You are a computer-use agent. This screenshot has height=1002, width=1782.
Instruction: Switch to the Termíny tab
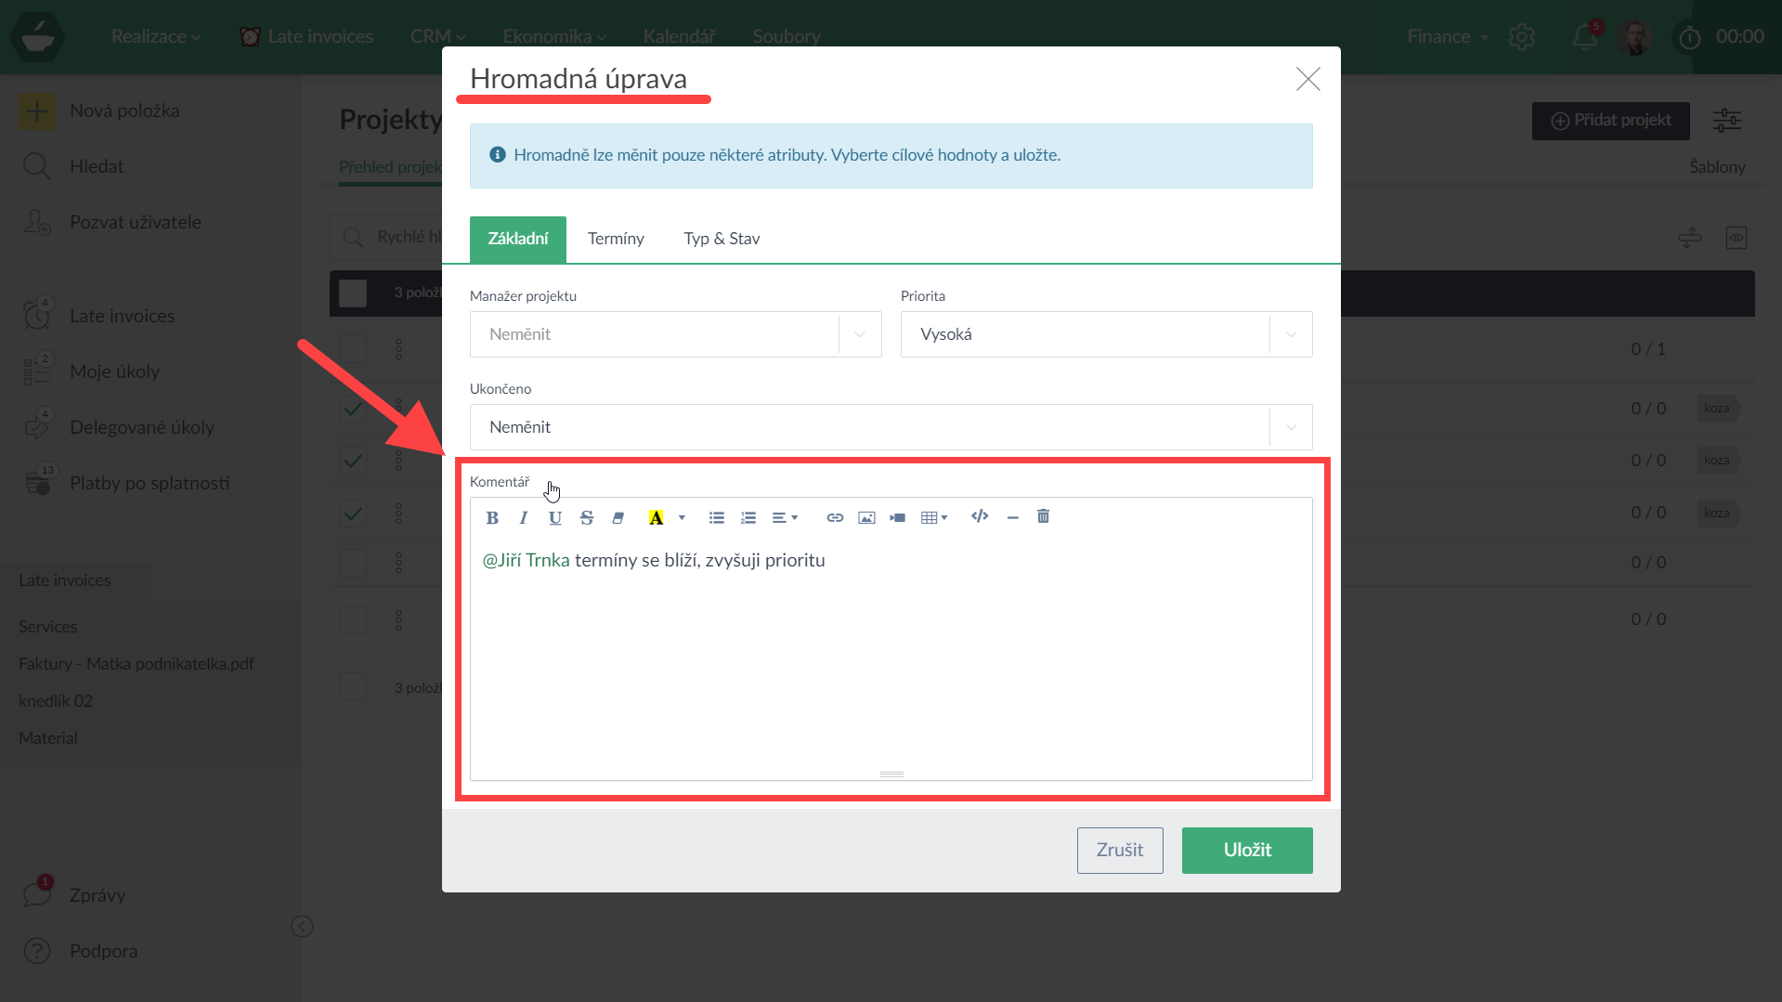pyautogui.click(x=616, y=239)
